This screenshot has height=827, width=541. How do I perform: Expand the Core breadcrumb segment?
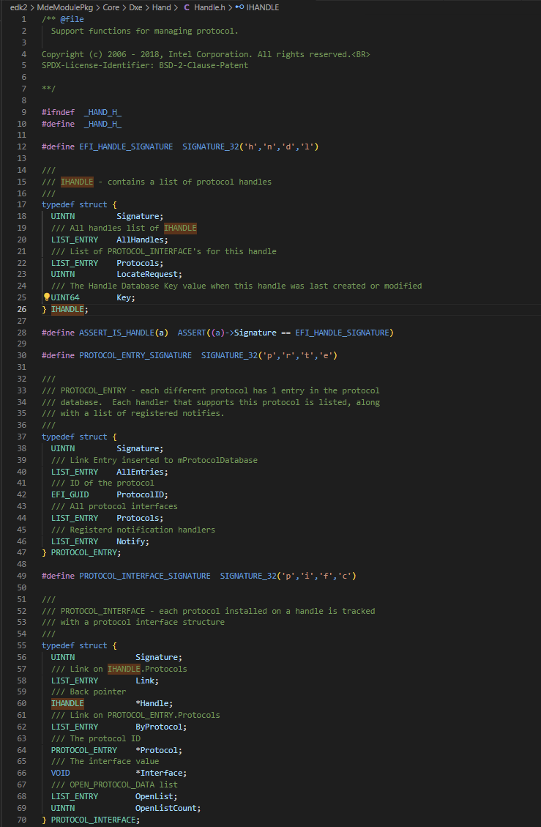click(111, 7)
